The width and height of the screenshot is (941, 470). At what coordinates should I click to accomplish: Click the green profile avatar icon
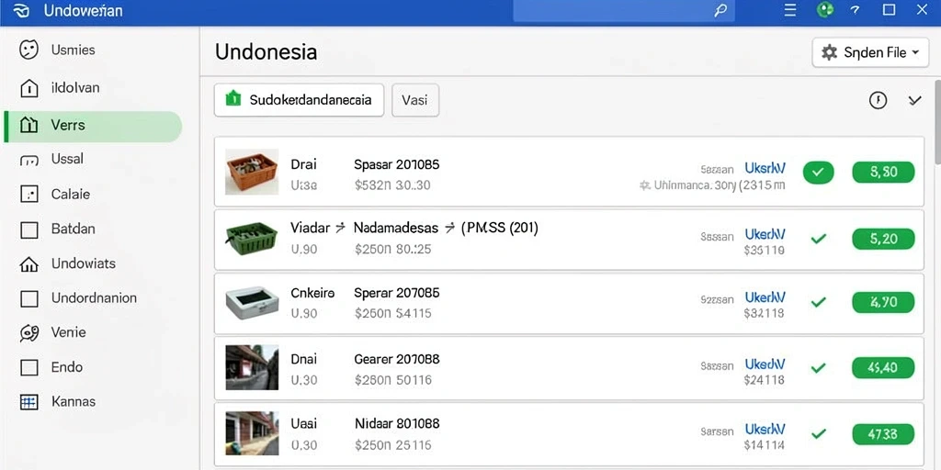tap(826, 9)
